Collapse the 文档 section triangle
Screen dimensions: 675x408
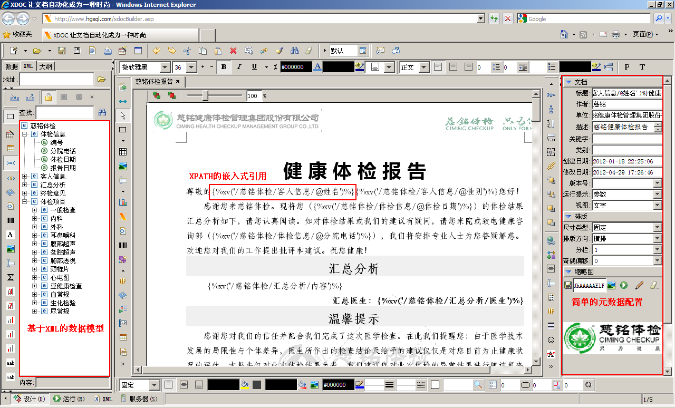click(x=568, y=82)
